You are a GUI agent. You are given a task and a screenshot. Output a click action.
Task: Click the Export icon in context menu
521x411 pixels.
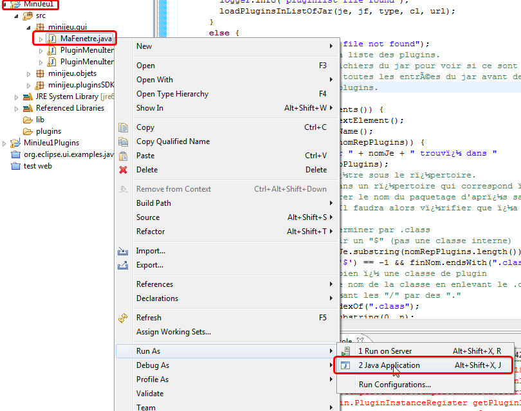click(x=123, y=265)
